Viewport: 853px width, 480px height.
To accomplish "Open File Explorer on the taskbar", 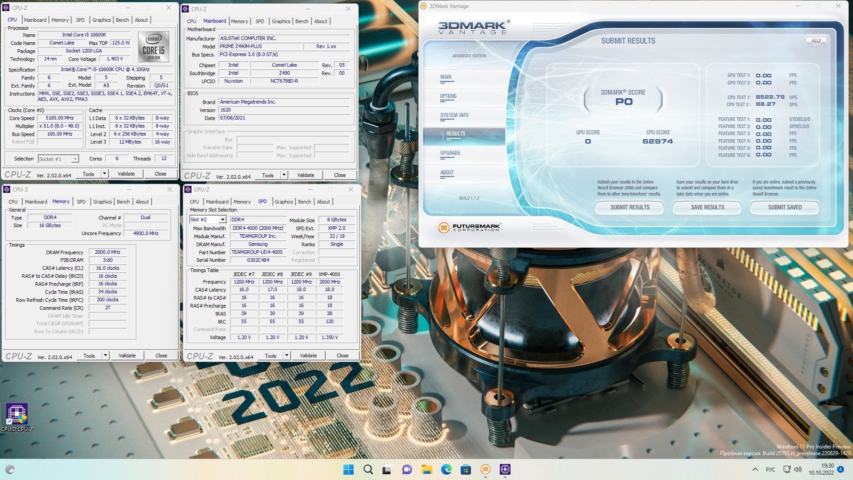I will 427,469.
